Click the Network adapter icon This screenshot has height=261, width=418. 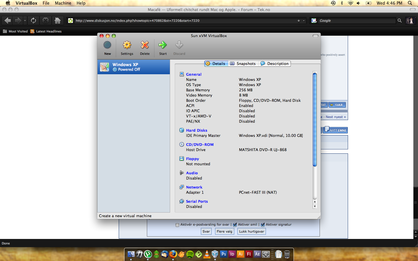click(182, 187)
